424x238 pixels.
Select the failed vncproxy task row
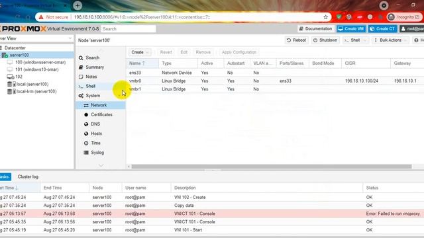[x=212, y=214]
